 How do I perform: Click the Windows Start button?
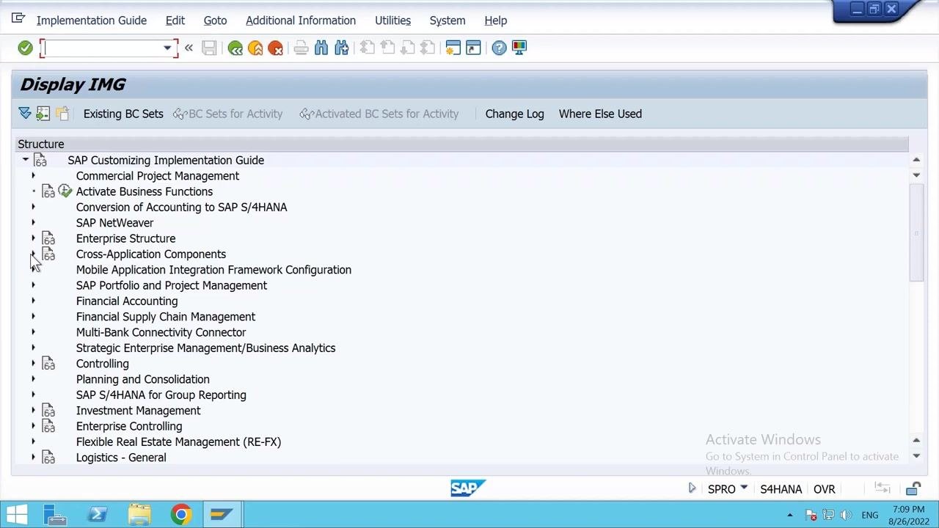[16, 515]
